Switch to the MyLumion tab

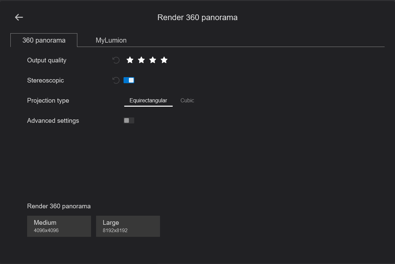[x=111, y=40]
